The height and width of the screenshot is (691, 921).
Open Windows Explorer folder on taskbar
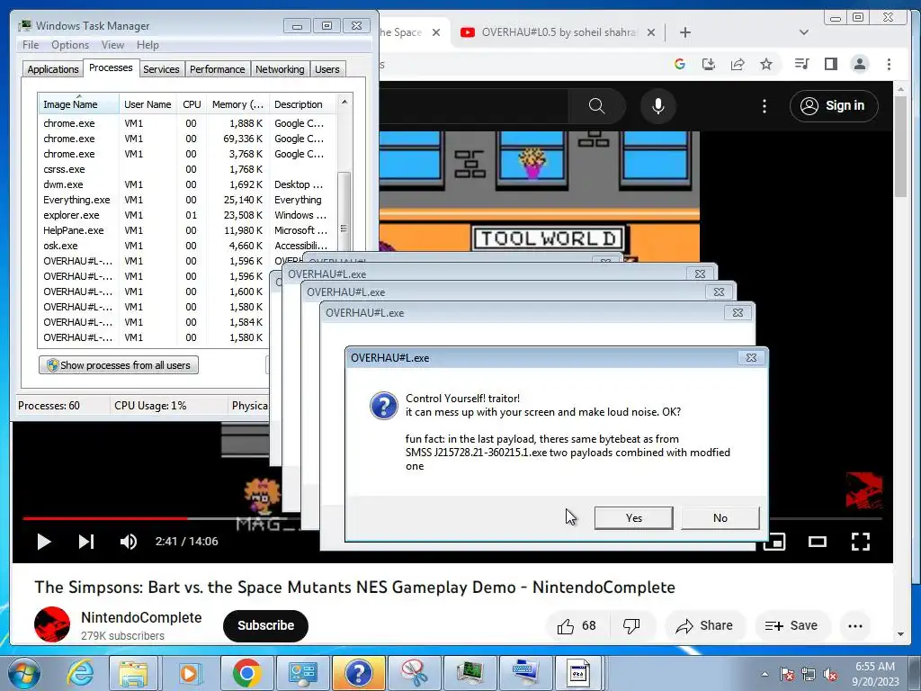(133, 673)
